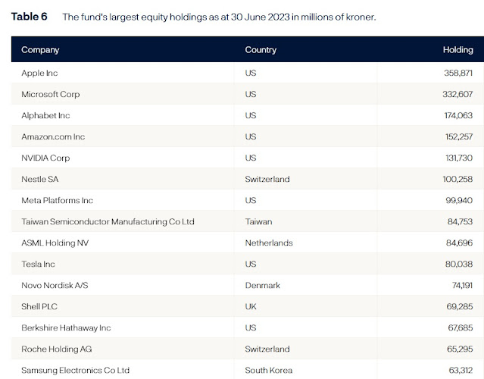Select the 'Tesla Inc' company cell
The width and height of the screenshot is (484, 379).
[x=38, y=264]
